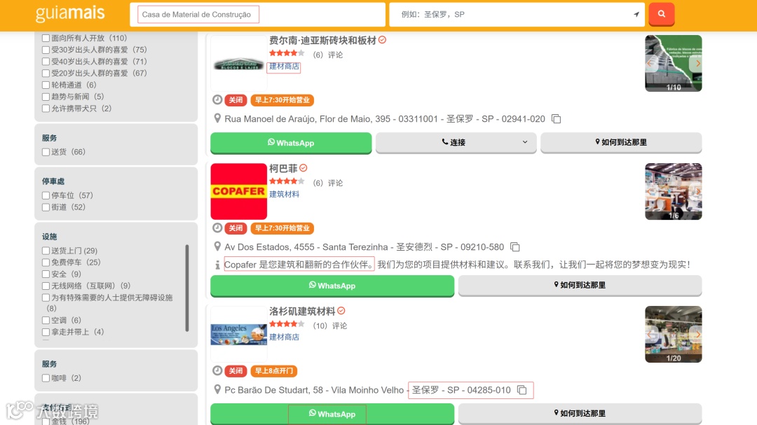The width and height of the screenshot is (757, 425).
Task: Click WhatsApp button for 费尔南·迪亚斯砖块和板材
Action: point(291,143)
